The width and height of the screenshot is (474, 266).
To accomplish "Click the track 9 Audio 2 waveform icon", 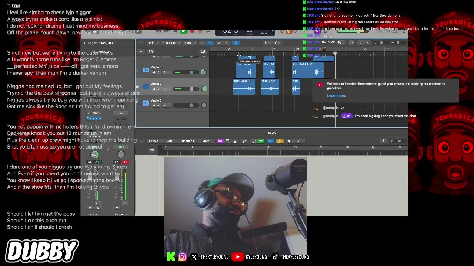I will (x=146, y=70).
